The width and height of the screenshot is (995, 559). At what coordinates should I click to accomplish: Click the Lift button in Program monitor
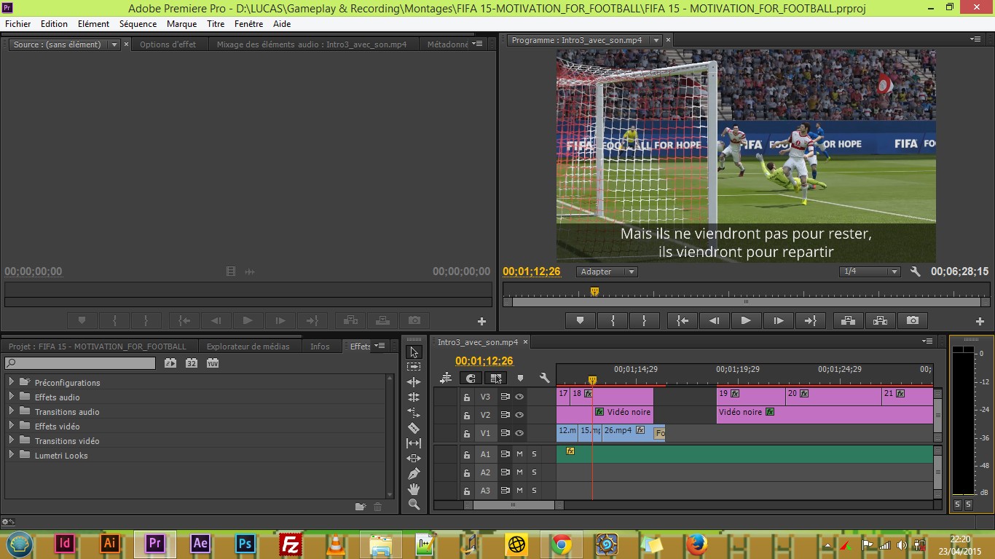(x=848, y=320)
